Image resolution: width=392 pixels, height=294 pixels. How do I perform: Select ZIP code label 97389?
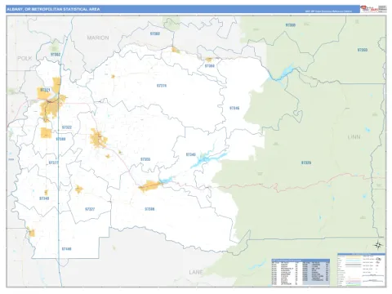(x=60, y=139)
